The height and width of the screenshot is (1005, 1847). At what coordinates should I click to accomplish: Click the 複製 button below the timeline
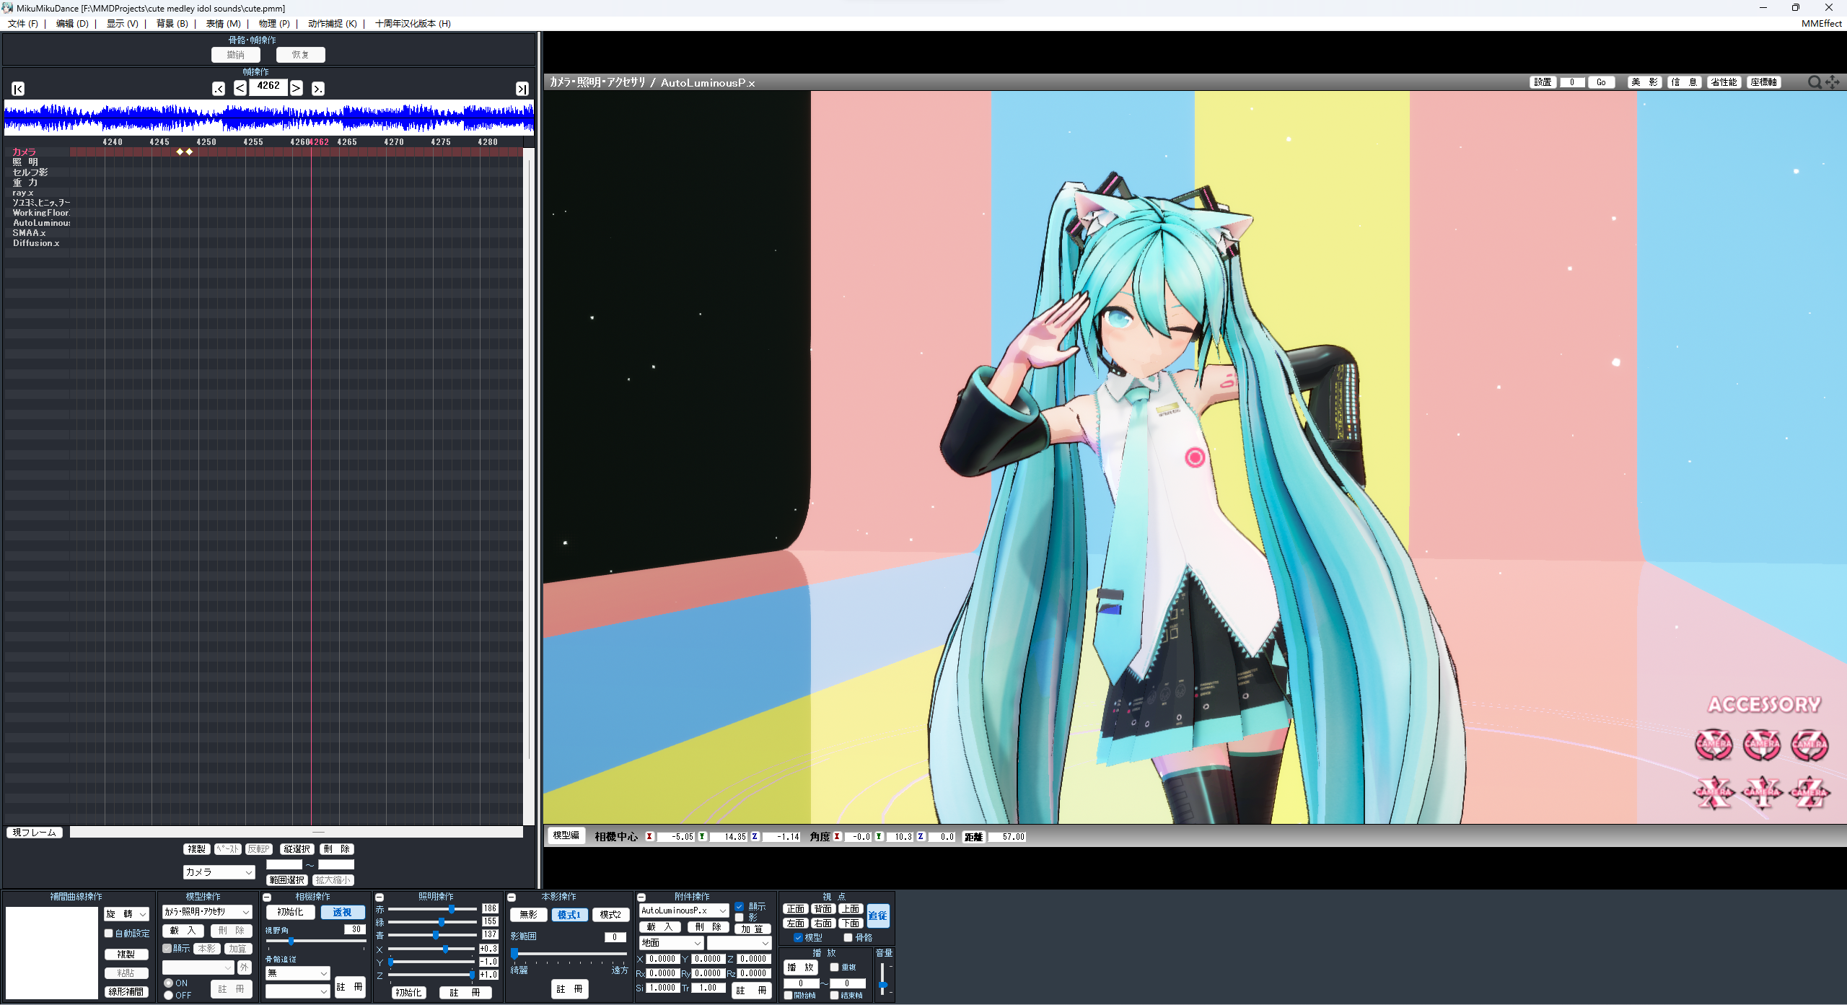click(x=196, y=849)
